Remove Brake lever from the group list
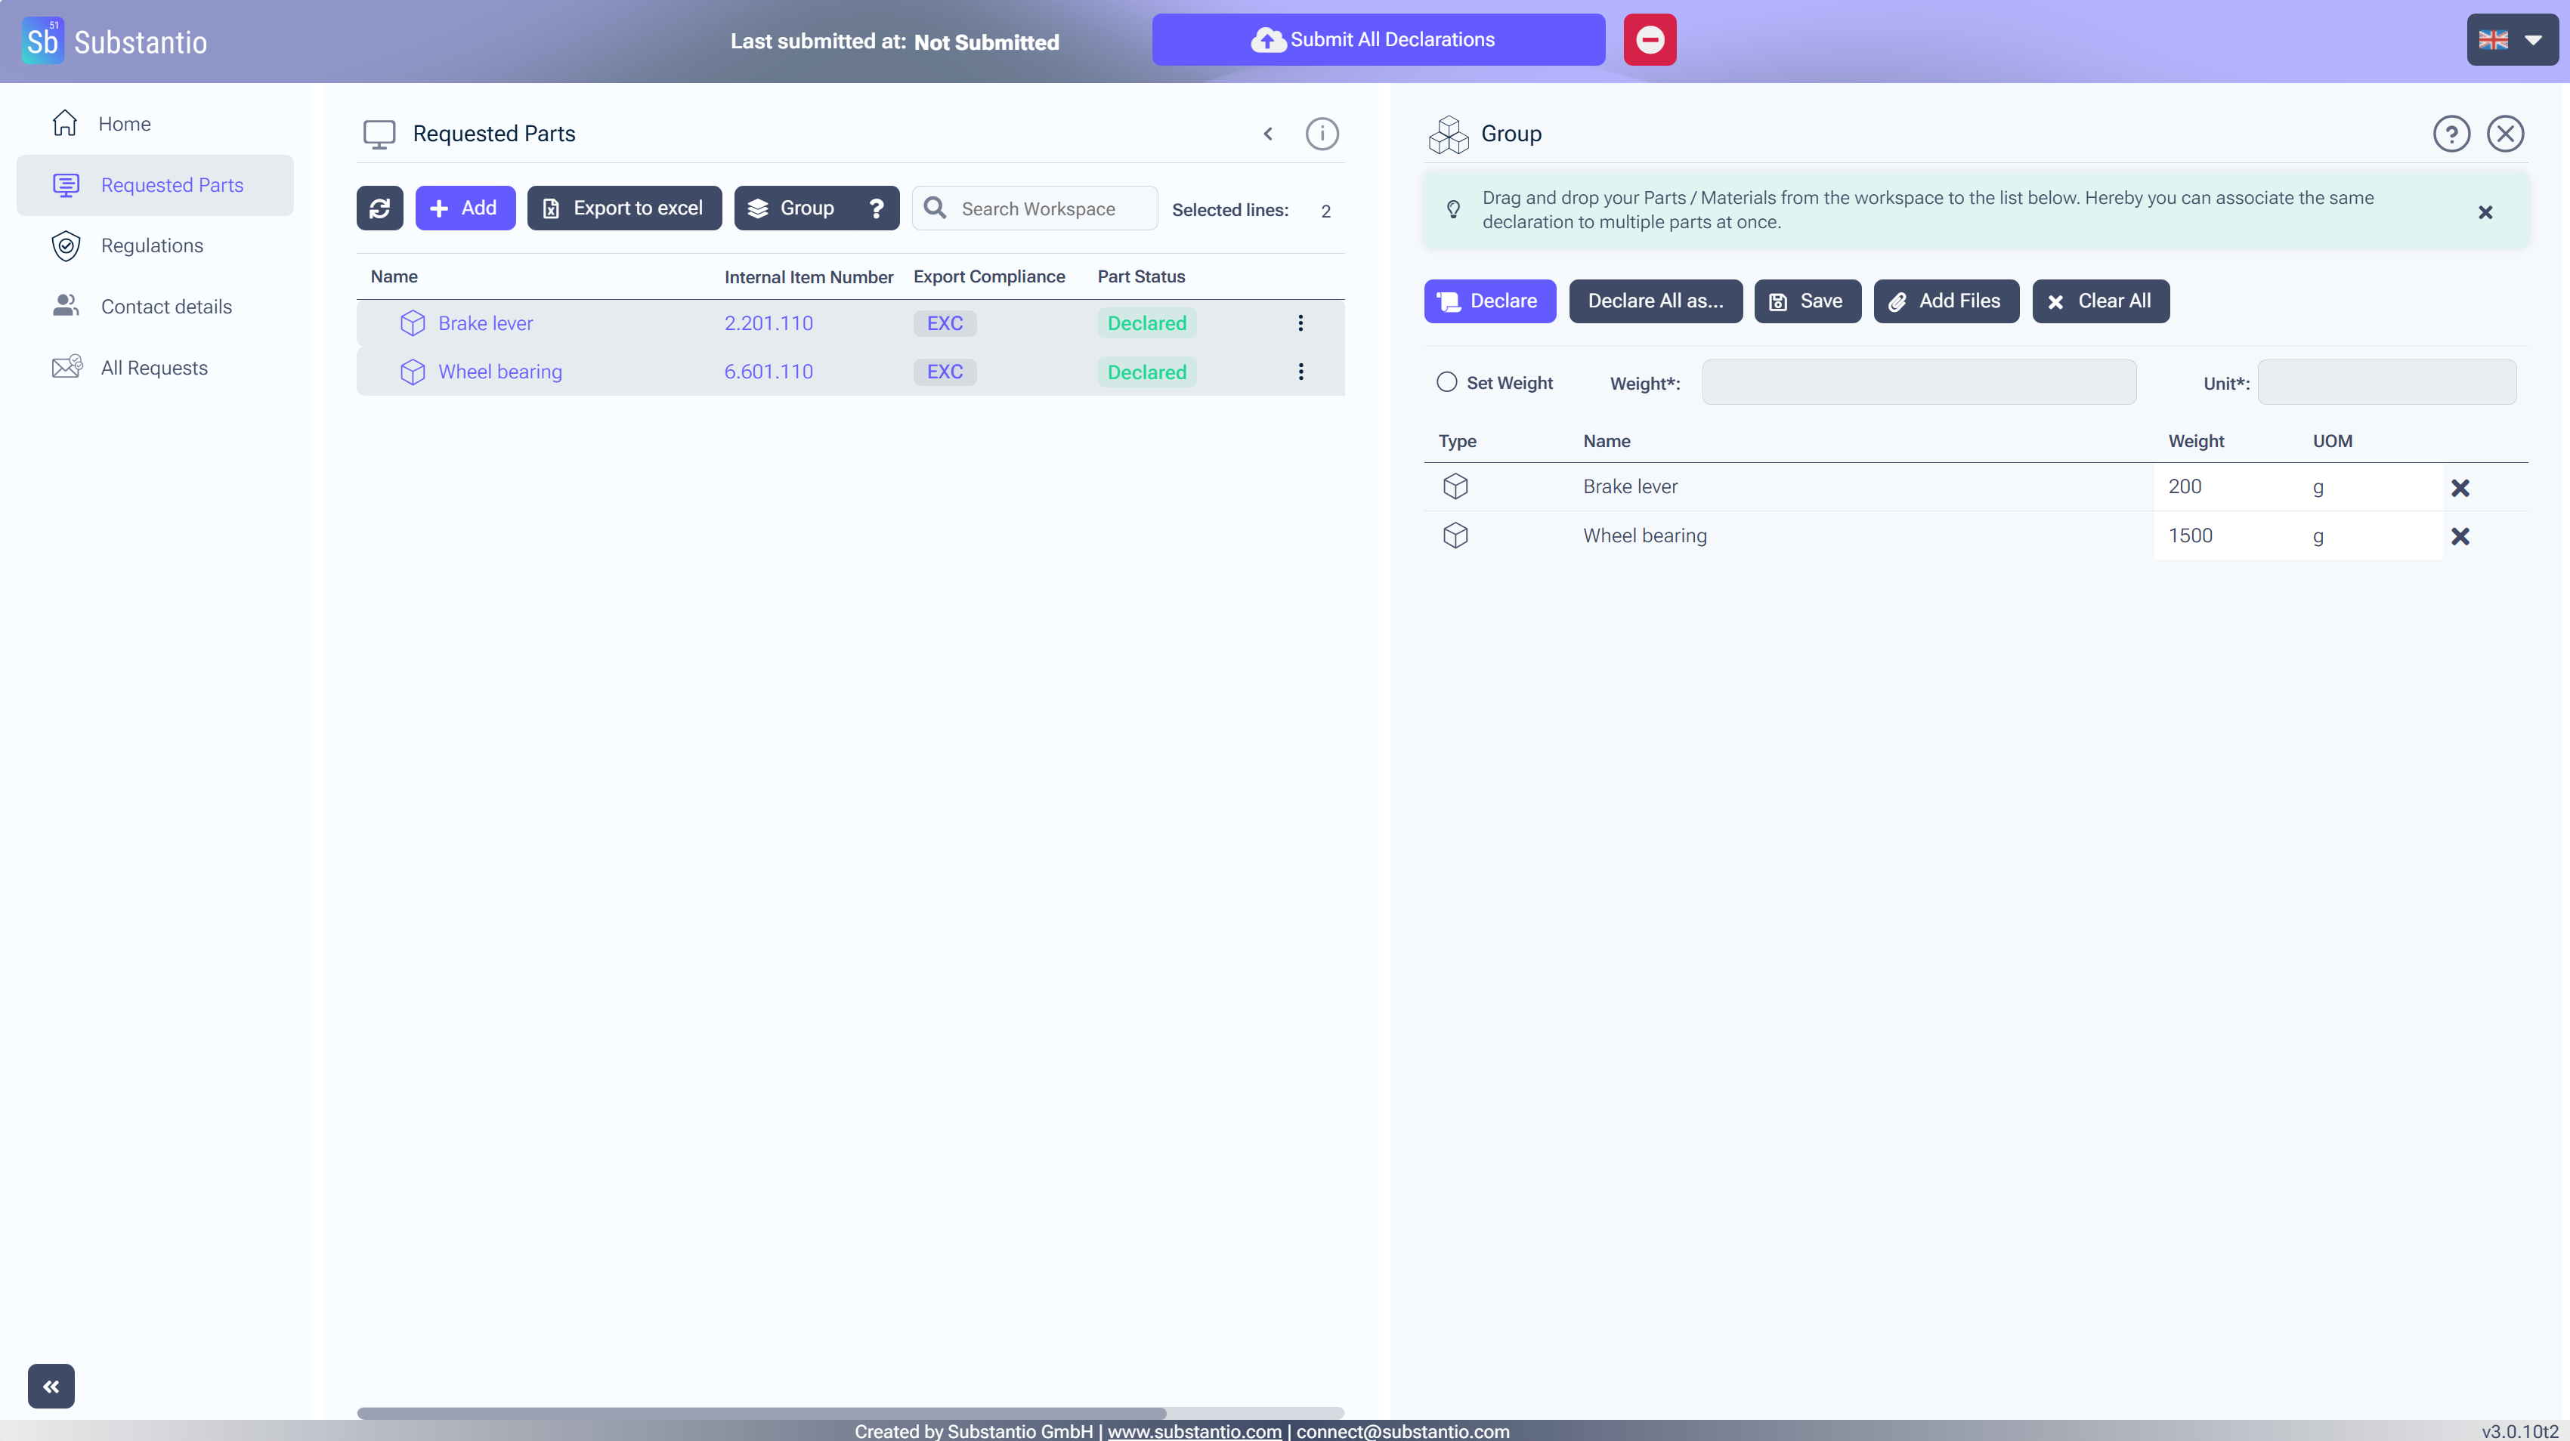 tap(2459, 488)
